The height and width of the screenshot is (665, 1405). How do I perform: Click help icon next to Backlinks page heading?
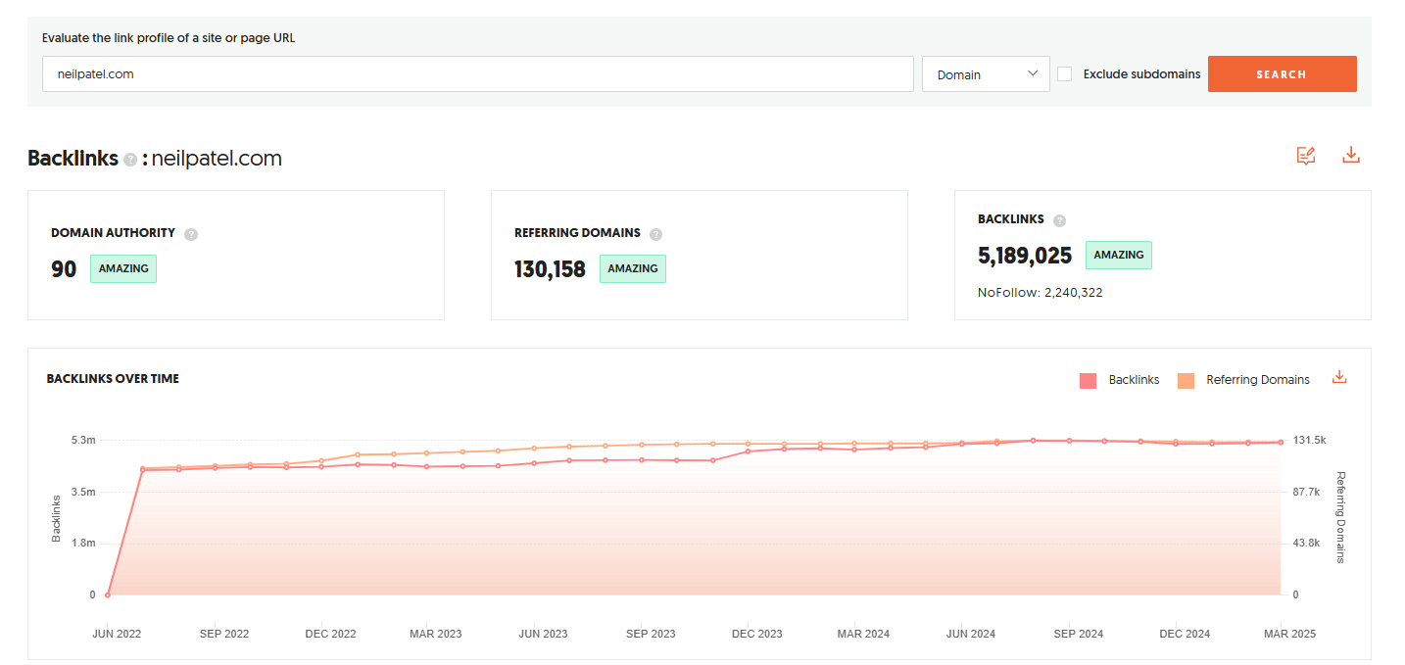[130, 160]
